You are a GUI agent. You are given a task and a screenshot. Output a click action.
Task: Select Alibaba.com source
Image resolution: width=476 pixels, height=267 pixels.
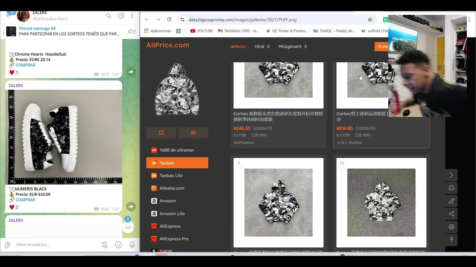point(177,188)
